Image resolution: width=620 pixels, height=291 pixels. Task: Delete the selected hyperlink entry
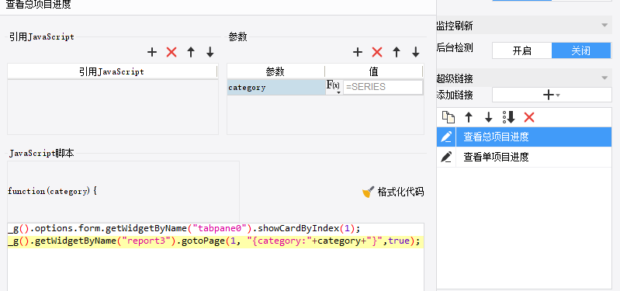click(x=529, y=117)
